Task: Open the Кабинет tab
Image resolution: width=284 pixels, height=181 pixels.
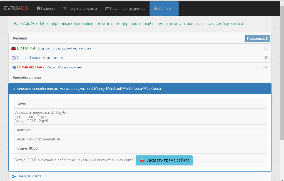Action: click(x=166, y=9)
